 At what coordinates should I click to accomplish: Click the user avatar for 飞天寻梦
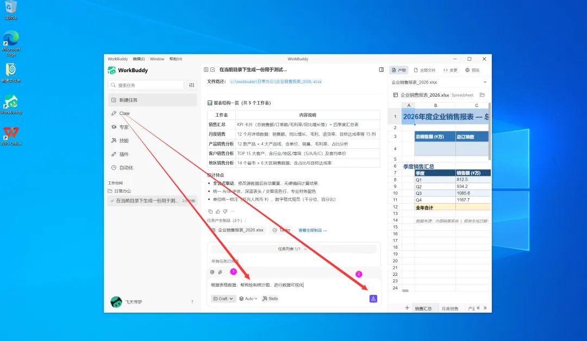[116, 302]
